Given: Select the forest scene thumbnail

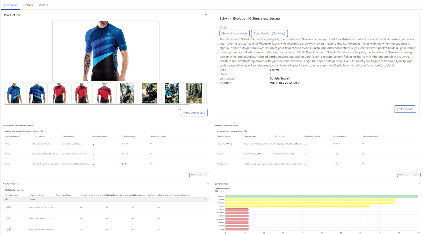Looking at the screenshot, I should [x=194, y=93].
